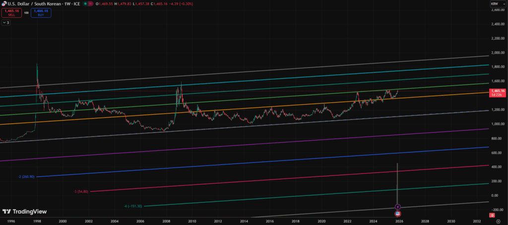Click the 1,000.00 price axis label

pos(498,124)
